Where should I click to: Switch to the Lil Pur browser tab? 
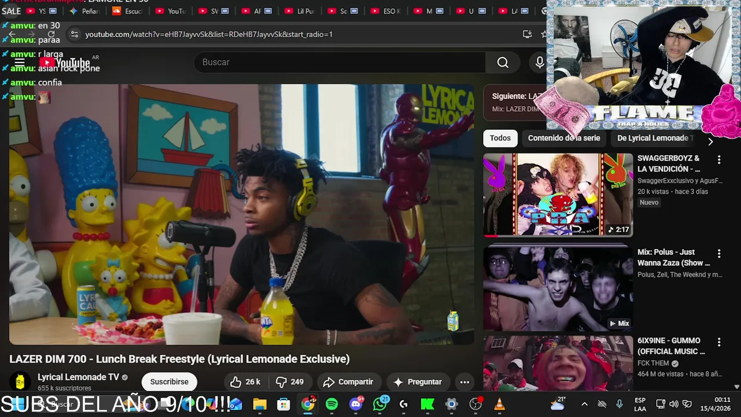(299, 11)
